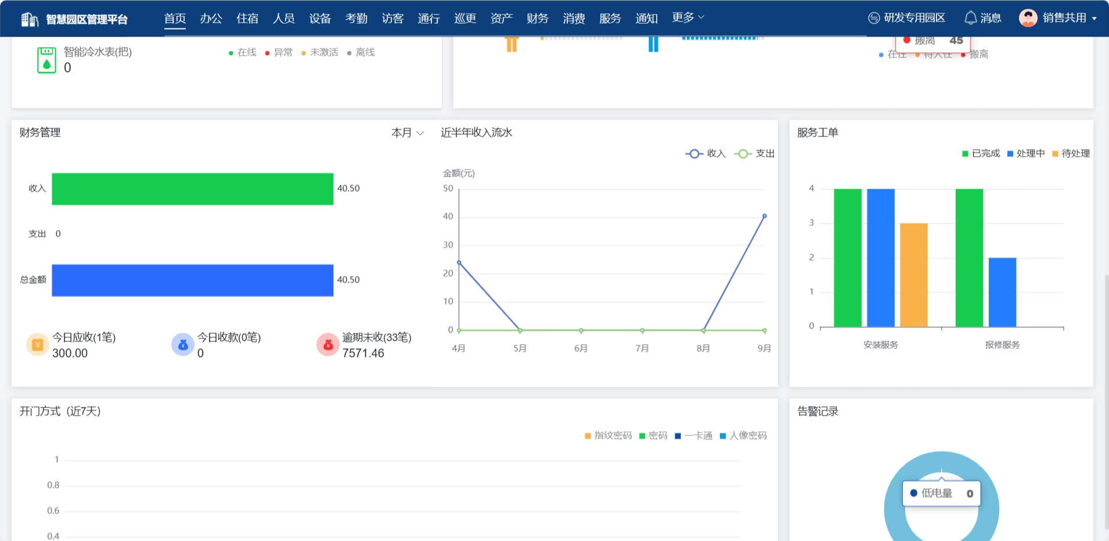Open the 考勤 menu
Image resolution: width=1109 pixels, height=541 pixels.
pos(357,19)
